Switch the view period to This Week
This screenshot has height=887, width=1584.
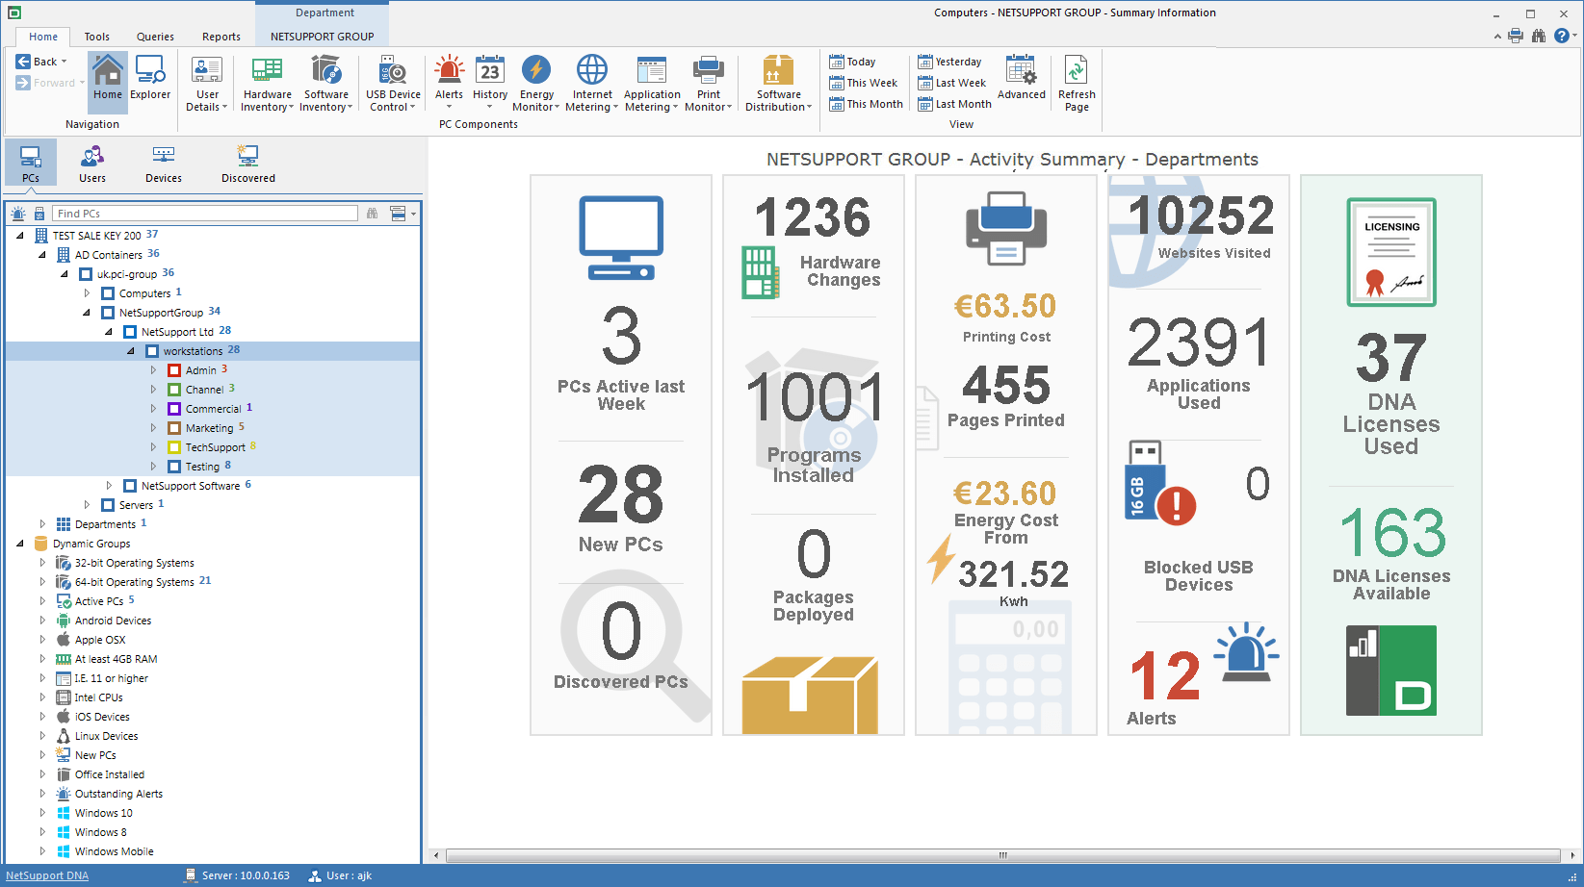point(864,83)
